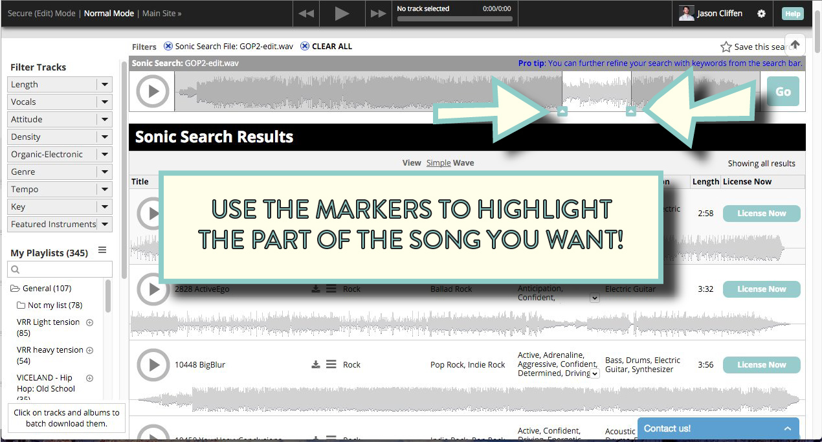Click the fast-forward button in top player

[x=377, y=14]
